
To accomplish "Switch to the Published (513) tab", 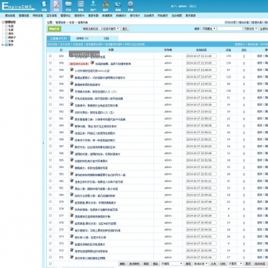I will tap(58, 38).
